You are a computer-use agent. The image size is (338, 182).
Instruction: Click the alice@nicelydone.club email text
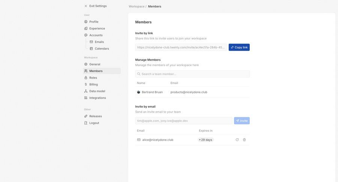click(x=158, y=140)
